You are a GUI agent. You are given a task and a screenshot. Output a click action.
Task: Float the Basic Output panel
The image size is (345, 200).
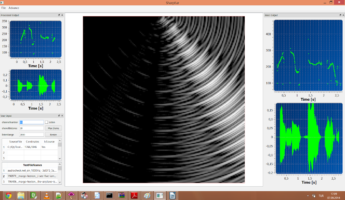[340, 15]
